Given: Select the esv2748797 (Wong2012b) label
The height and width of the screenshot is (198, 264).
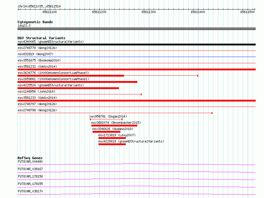Looking at the screenshot, I should [x=37, y=104].
